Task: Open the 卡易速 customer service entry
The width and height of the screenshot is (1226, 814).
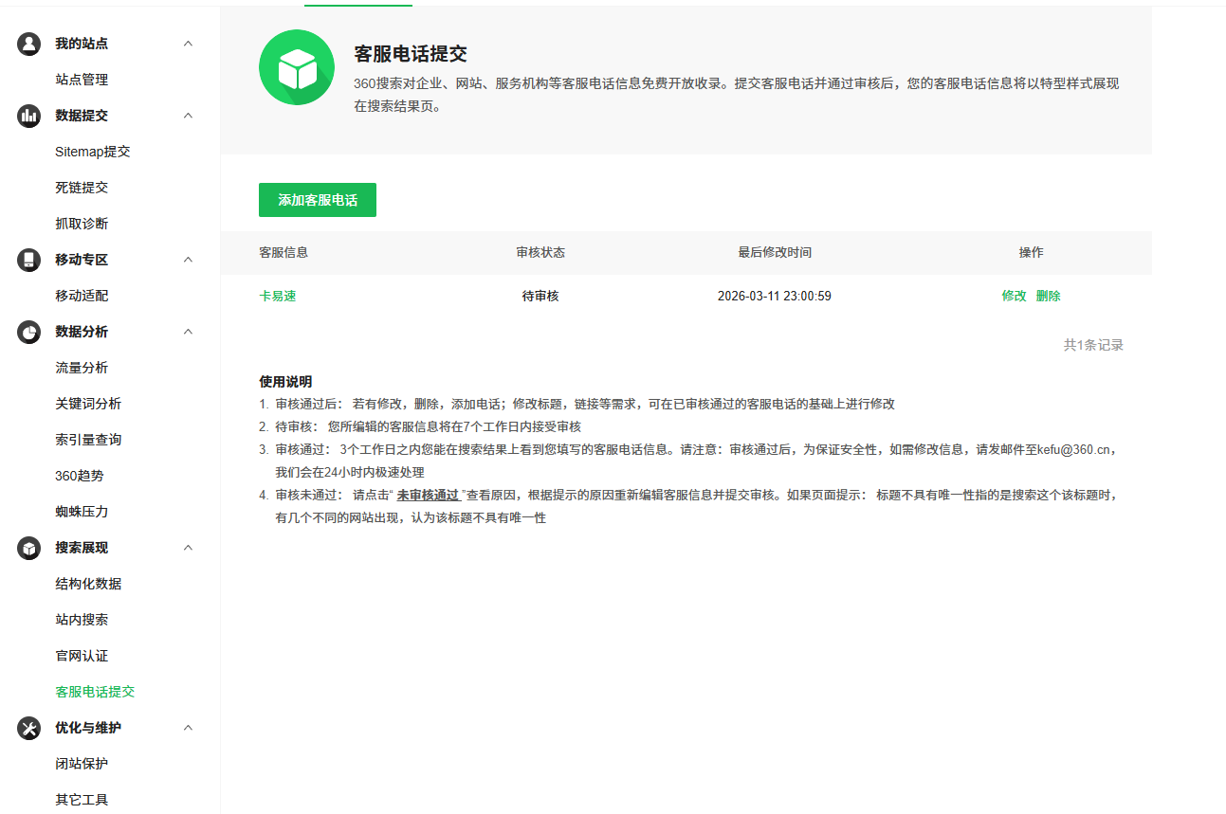Action: pos(278,296)
